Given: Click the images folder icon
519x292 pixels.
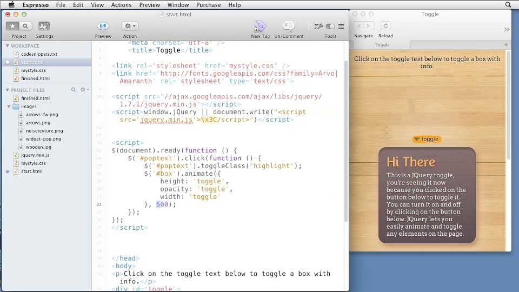Looking at the screenshot, I should [x=16, y=107].
